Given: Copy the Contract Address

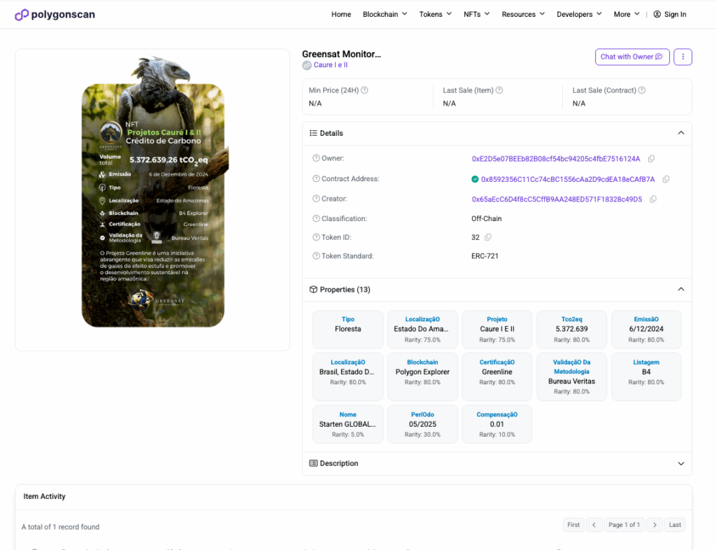Looking at the screenshot, I should tap(666, 179).
